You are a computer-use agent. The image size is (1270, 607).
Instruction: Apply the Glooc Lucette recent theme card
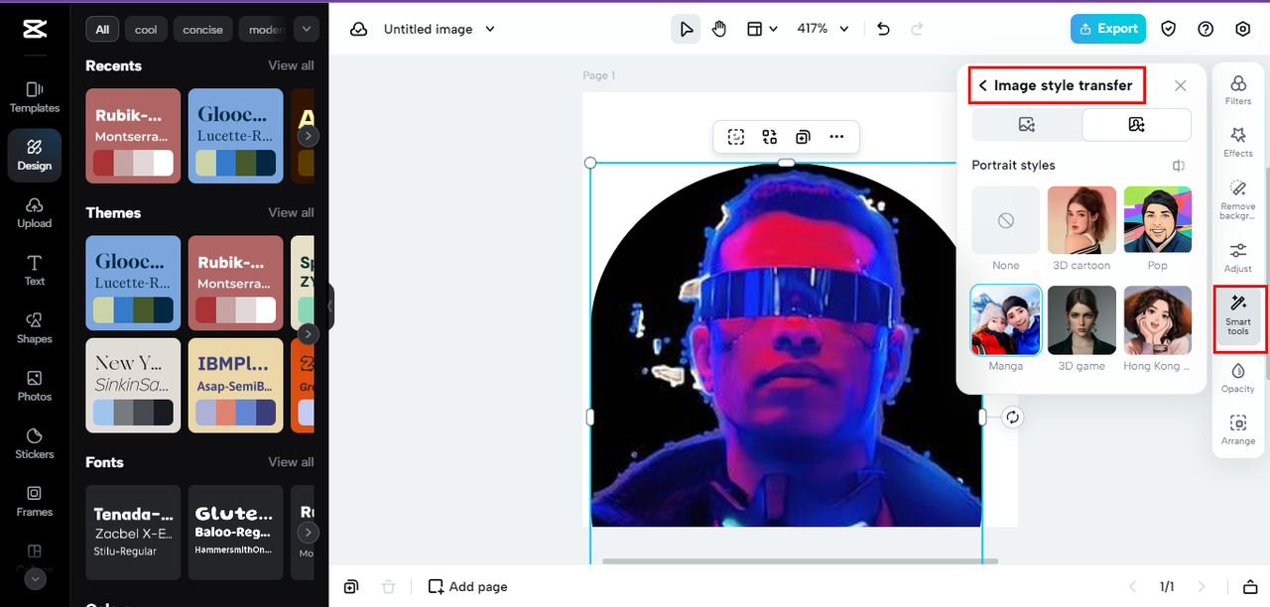[235, 136]
